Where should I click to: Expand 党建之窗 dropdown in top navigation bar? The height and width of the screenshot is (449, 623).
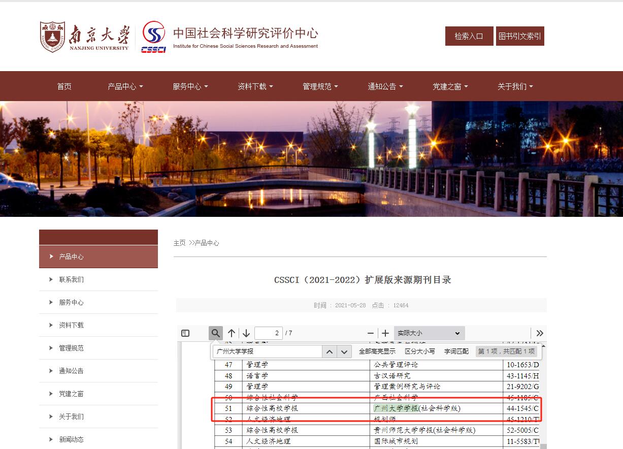[x=450, y=86]
